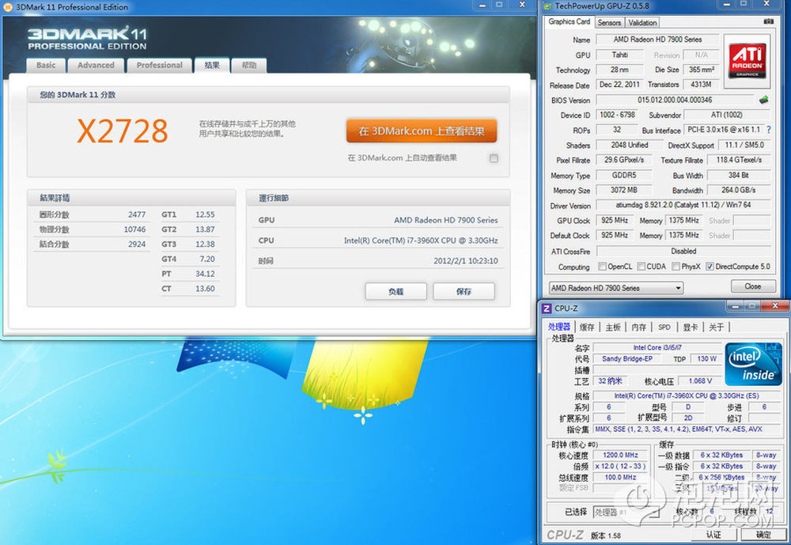Viewport: 791px width, 545px height.
Task: Click the BIOS save chip icon
Action: click(764, 100)
